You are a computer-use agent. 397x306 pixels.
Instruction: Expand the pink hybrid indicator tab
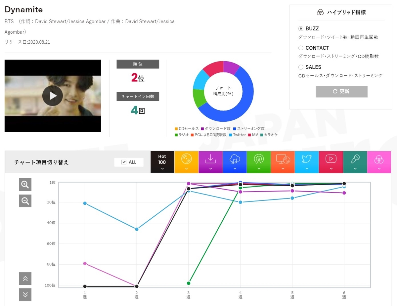[379, 162]
